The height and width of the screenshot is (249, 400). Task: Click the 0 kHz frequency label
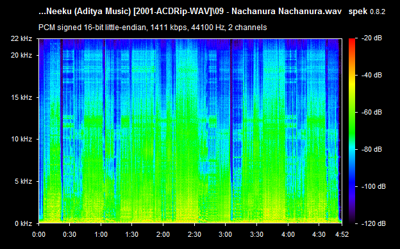tap(24, 223)
